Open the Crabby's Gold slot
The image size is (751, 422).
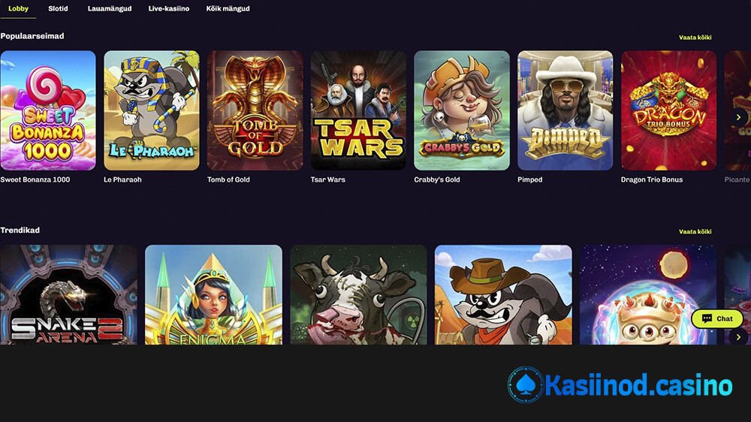462,110
